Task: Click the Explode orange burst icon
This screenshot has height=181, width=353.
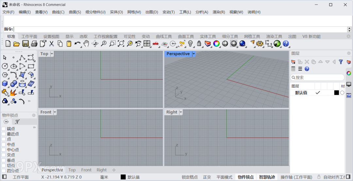Action: [13, 92]
